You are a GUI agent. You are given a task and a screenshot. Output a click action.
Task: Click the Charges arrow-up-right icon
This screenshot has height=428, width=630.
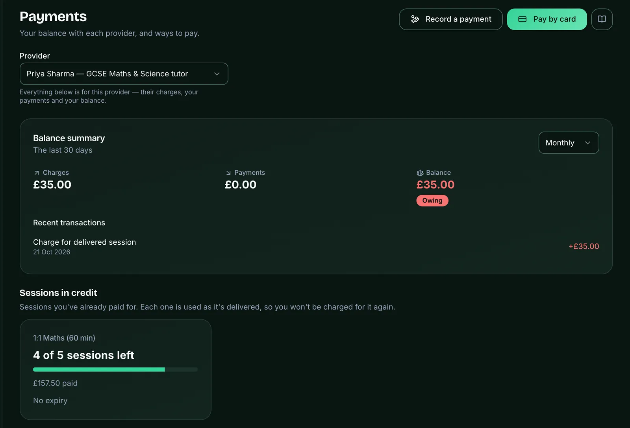click(37, 173)
